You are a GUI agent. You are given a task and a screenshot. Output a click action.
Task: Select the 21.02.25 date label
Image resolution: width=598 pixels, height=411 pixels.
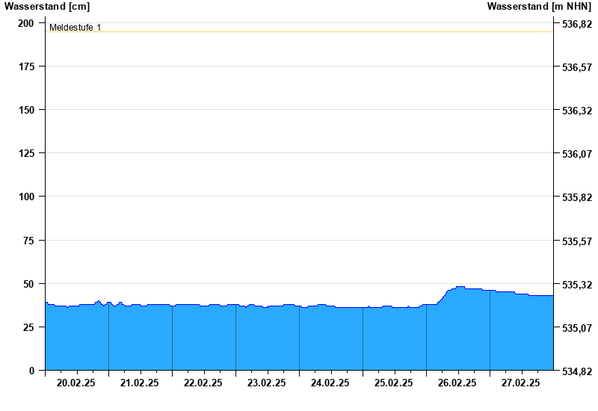(x=140, y=383)
